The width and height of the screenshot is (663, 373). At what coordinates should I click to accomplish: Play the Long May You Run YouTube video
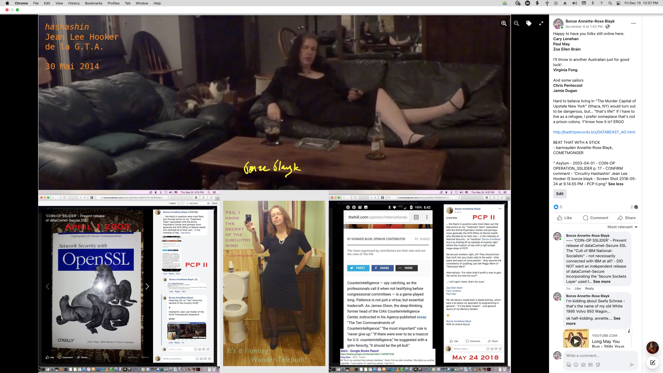click(576, 341)
